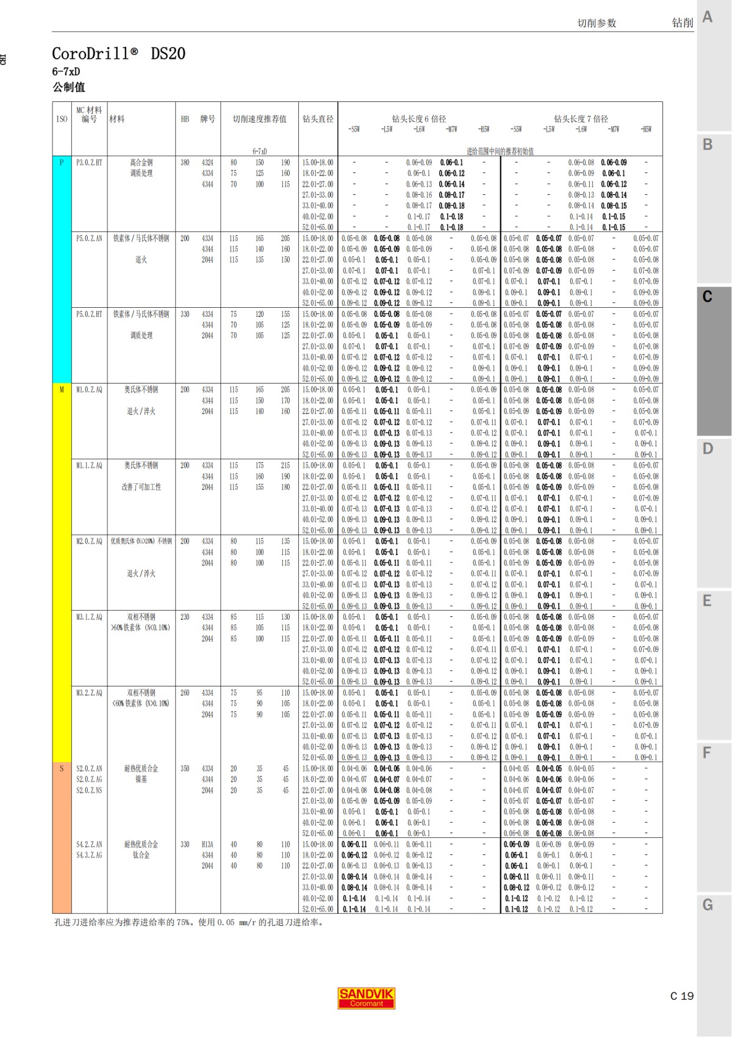Select the CoroDrill® DS20 title

(x=118, y=54)
